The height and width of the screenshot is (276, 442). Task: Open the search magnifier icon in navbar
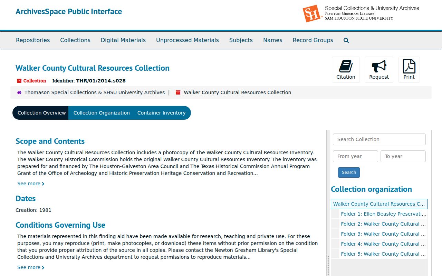click(x=346, y=40)
